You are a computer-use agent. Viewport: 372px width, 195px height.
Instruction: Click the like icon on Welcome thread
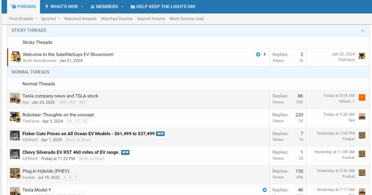coord(258,54)
